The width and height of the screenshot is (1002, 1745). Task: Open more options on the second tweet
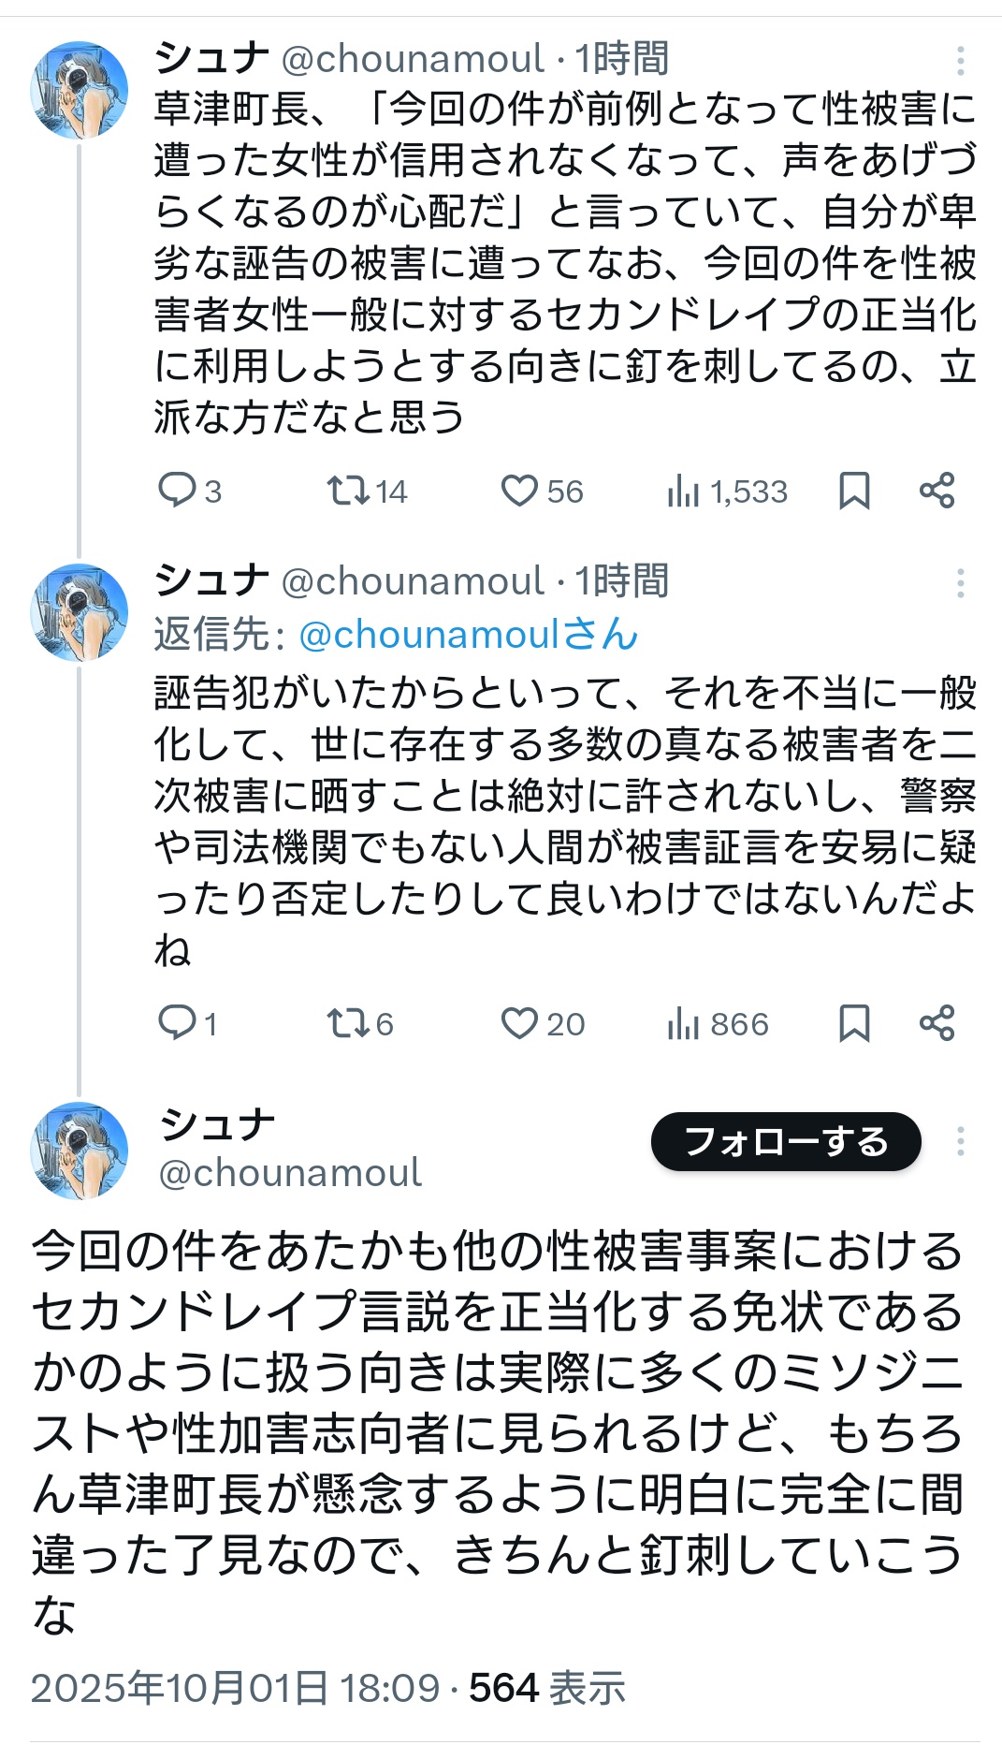tap(960, 583)
